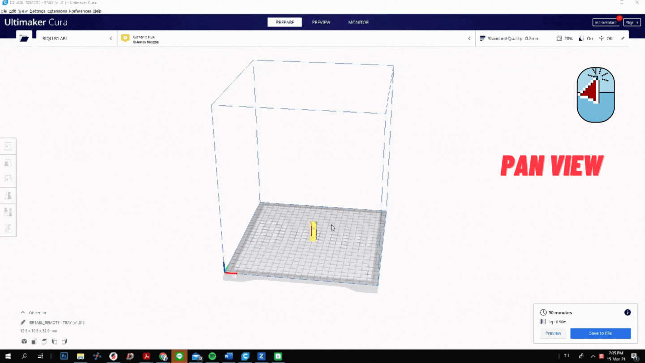Select the Move tool in left toolbar
The width and height of the screenshot is (645, 363).
pos(8,146)
